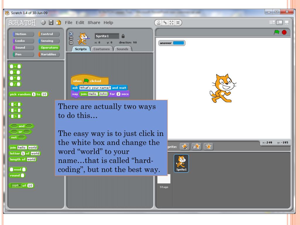The width and height of the screenshot is (300, 225).
Task: Click the John field in join block
Action: click(103, 94)
